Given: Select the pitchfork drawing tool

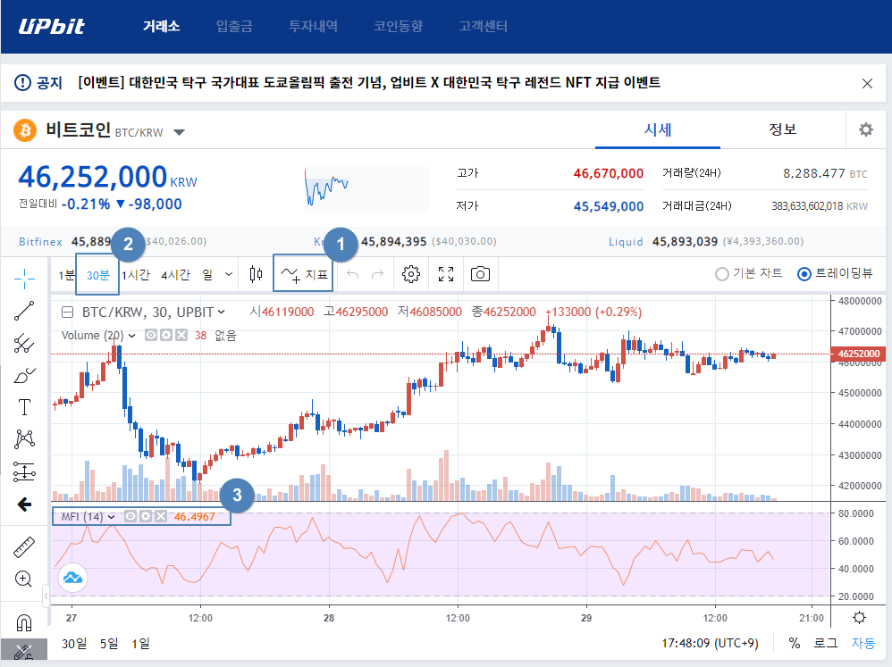Looking at the screenshot, I should [24, 343].
